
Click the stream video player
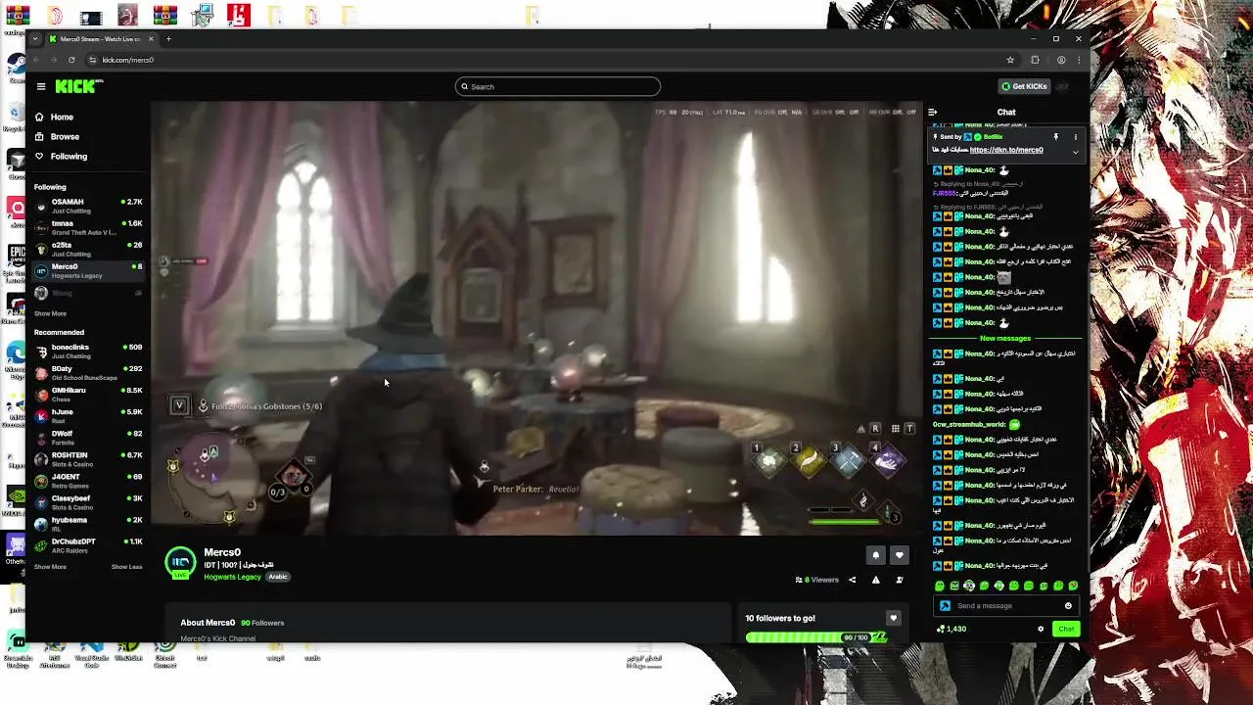[x=536, y=318]
